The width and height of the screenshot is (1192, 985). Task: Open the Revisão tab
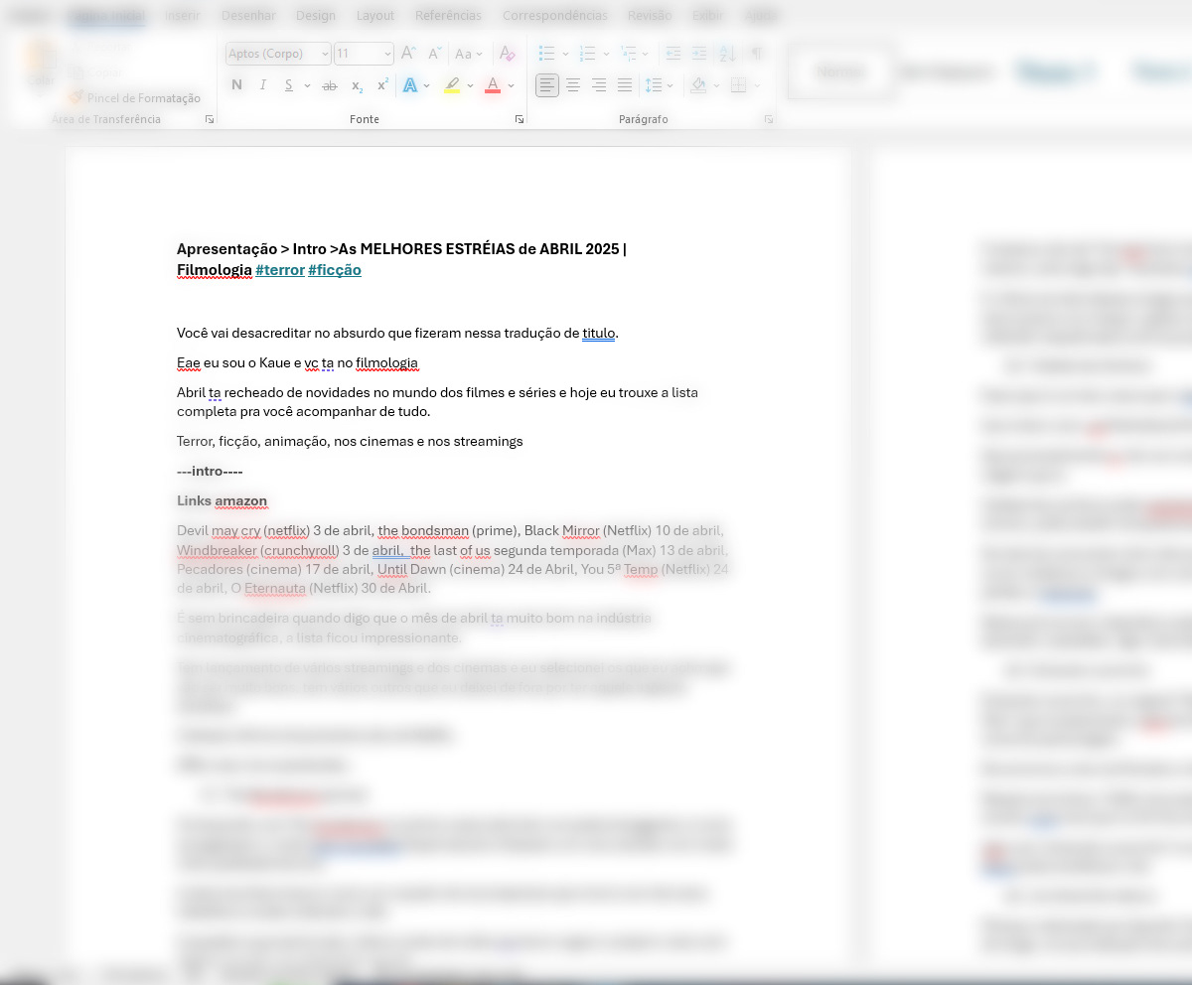650,15
